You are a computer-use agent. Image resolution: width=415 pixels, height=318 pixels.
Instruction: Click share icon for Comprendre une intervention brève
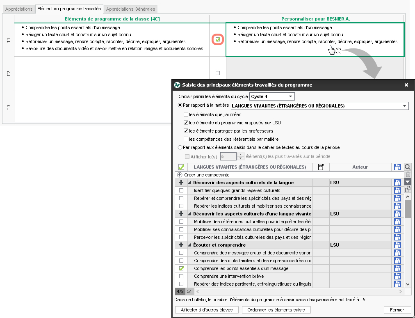pos(397,276)
